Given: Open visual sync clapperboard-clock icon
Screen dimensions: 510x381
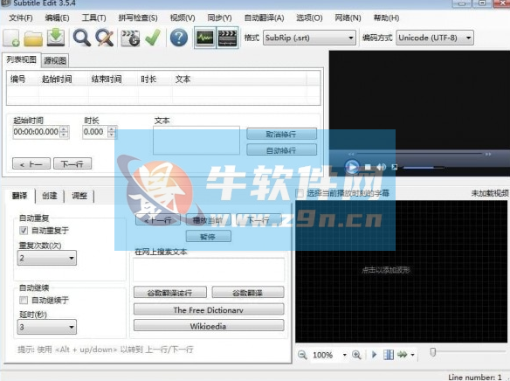Looking at the screenshot, I should (130, 38).
